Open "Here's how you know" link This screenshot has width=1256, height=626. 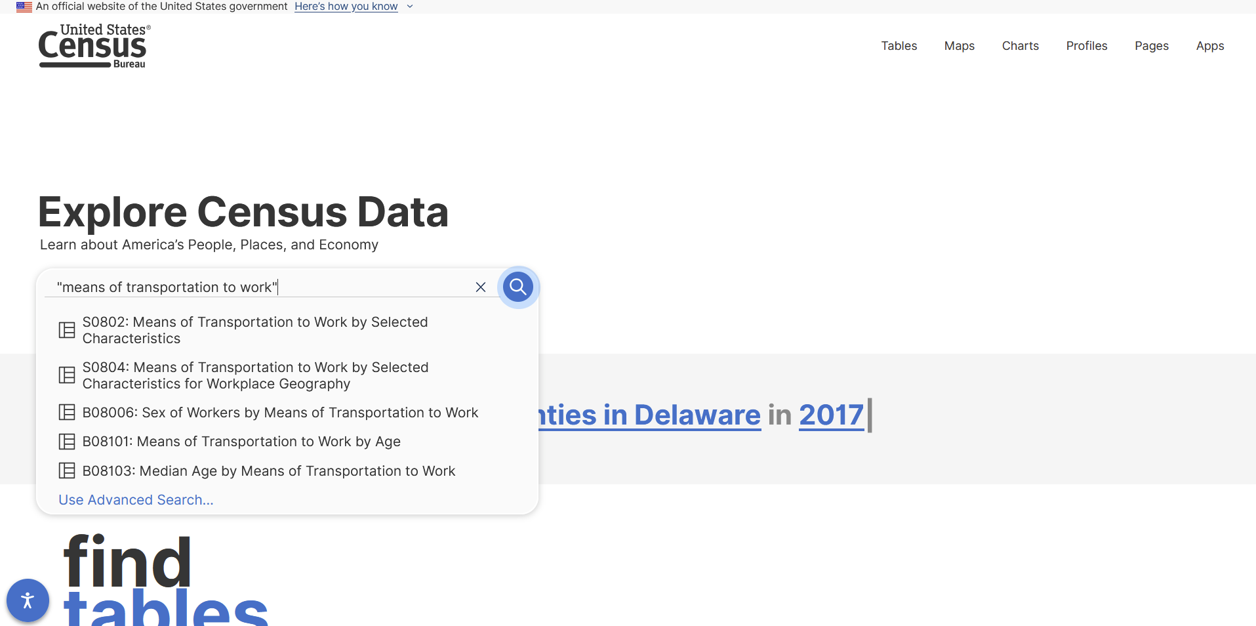tap(346, 7)
